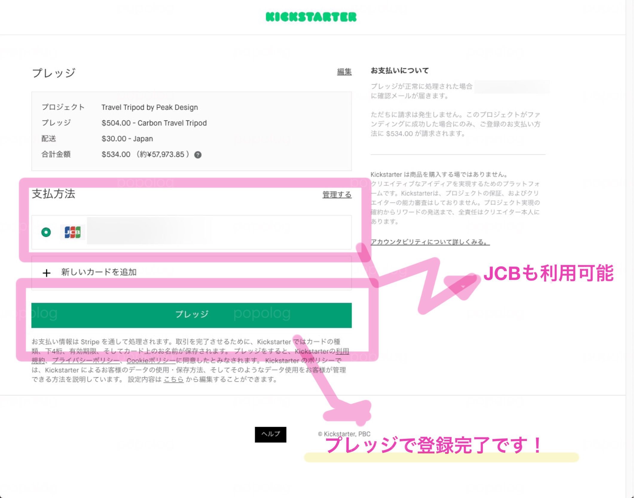
Task: Click the shipping text $30.00 - Japan
Action: (x=127, y=139)
